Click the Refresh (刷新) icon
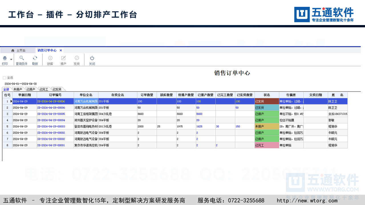Screen dimensions: 365x205 (x=35, y=58)
